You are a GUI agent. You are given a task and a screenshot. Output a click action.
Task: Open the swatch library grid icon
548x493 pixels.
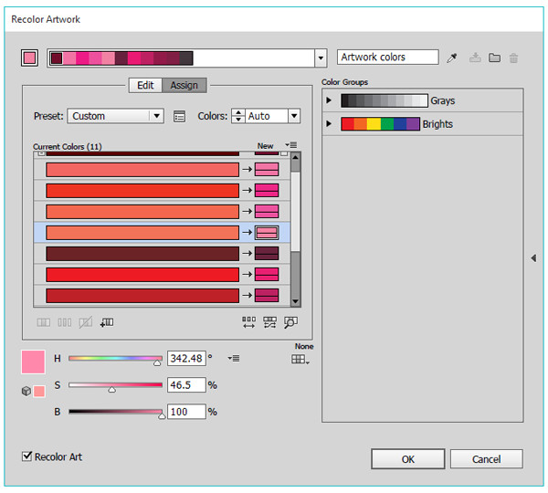(x=300, y=360)
